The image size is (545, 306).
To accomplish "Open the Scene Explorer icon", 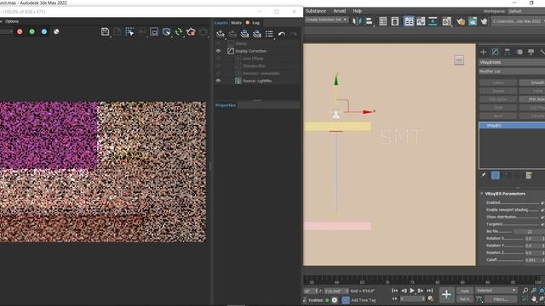I will [x=383, y=21].
